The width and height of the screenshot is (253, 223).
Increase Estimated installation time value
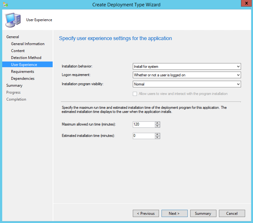click(157, 134)
